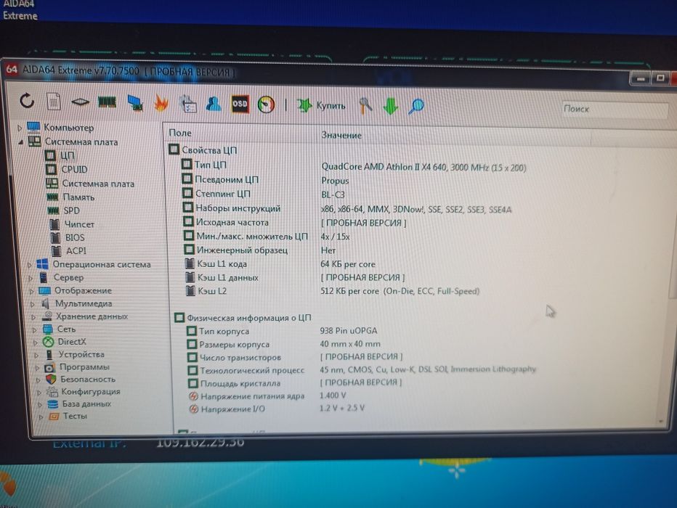Expand the Сеть node
This screenshot has height=508, width=677.
[x=35, y=330]
